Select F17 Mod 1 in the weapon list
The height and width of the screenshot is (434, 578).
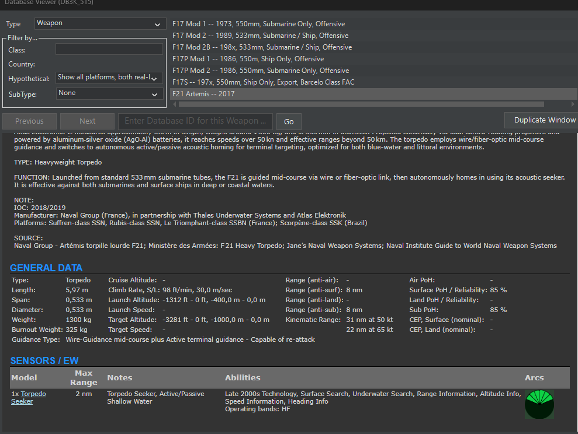(x=258, y=24)
